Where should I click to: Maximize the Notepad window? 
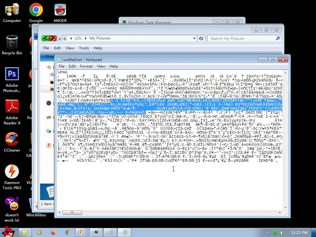coord(273,60)
